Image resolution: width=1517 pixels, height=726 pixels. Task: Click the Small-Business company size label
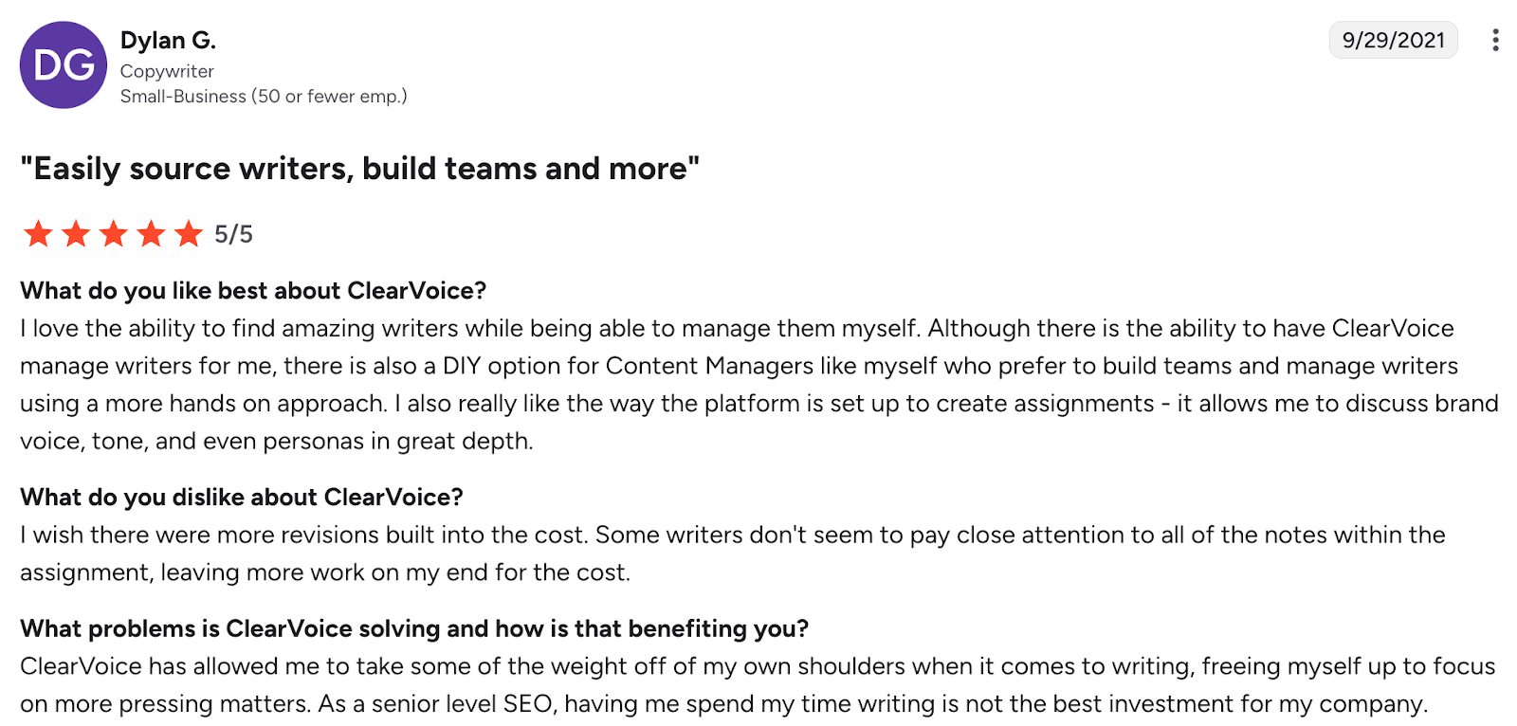click(x=264, y=96)
